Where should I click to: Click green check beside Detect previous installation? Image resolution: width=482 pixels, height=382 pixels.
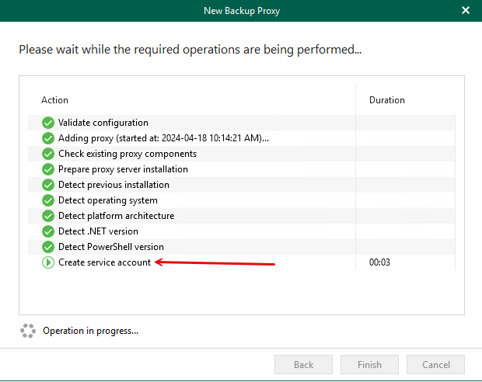click(x=48, y=185)
